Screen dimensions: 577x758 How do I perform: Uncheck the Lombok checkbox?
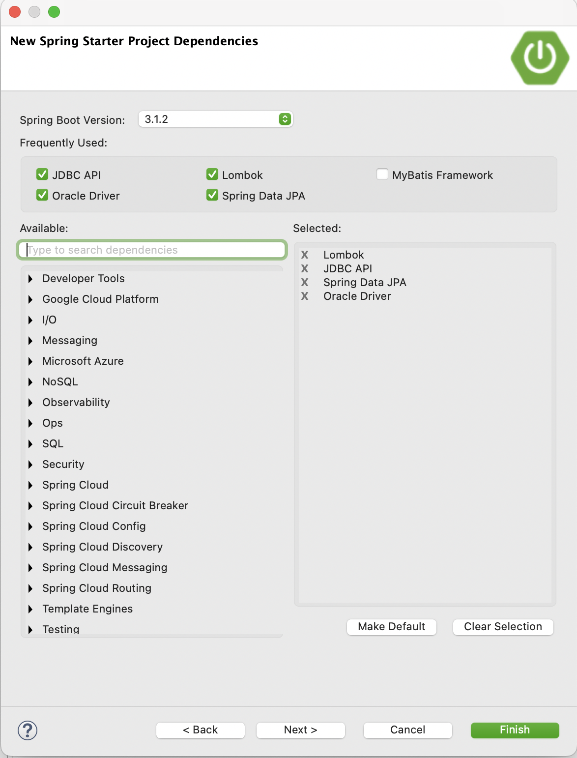coord(212,175)
